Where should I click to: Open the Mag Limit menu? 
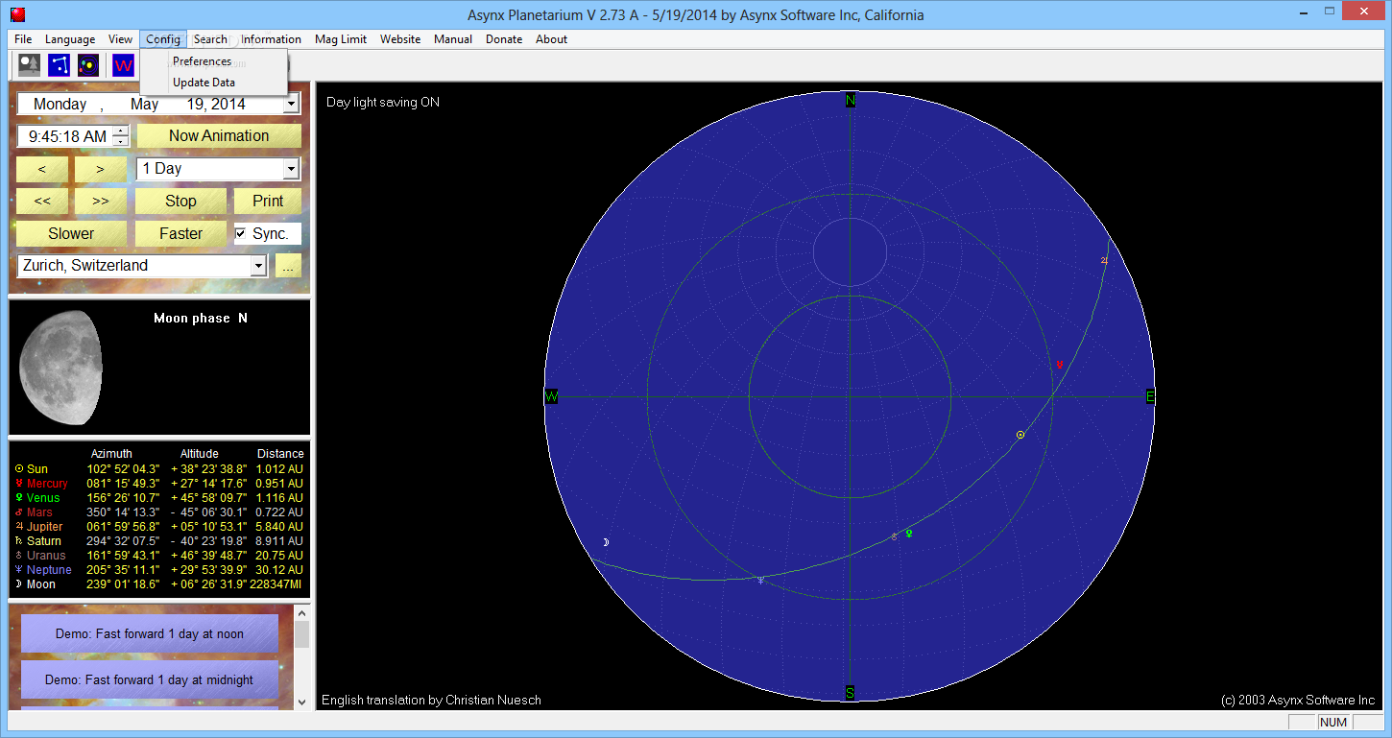[x=341, y=39]
